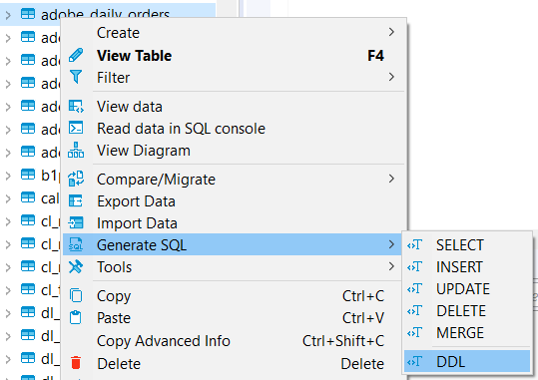Image resolution: width=538 pixels, height=380 pixels.
Task: Click the Compare/Migrate submenu arrow
Action: (391, 179)
